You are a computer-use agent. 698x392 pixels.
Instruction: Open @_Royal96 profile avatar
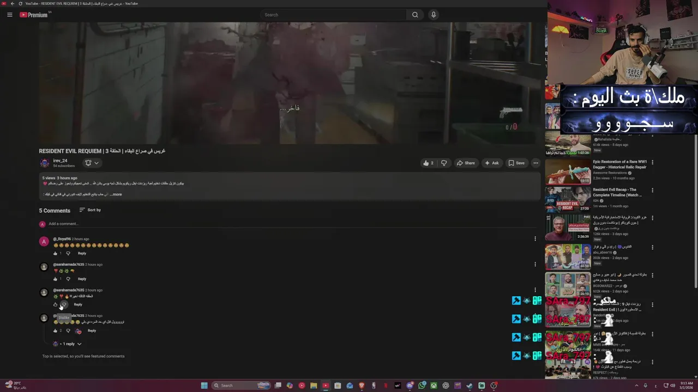coord(44,241)
